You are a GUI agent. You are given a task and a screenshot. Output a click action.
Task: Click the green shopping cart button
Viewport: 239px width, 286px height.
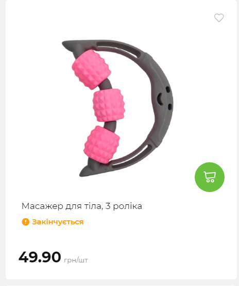click(210, 177)
